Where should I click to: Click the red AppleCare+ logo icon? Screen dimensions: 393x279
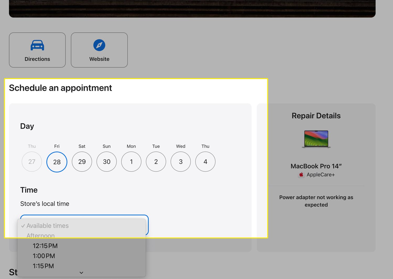[x=301, y=175]
